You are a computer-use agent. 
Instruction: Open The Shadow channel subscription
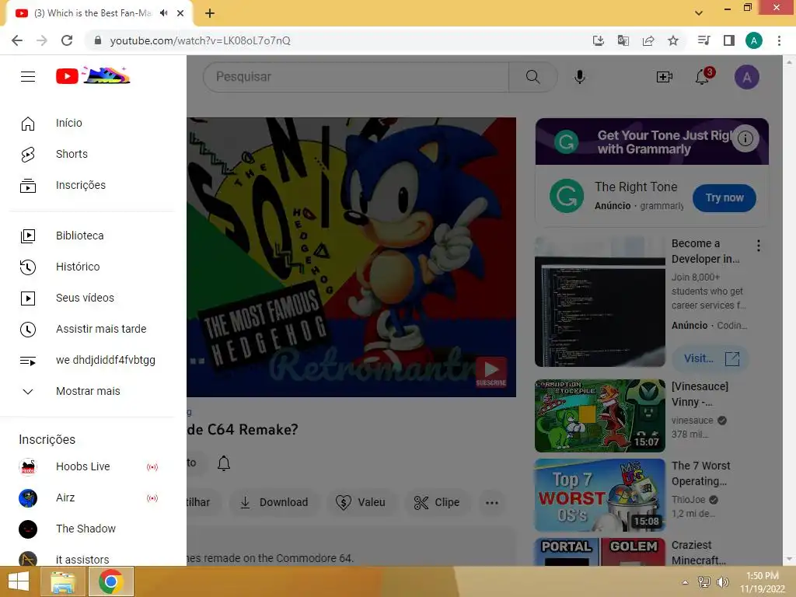[93, 529]
